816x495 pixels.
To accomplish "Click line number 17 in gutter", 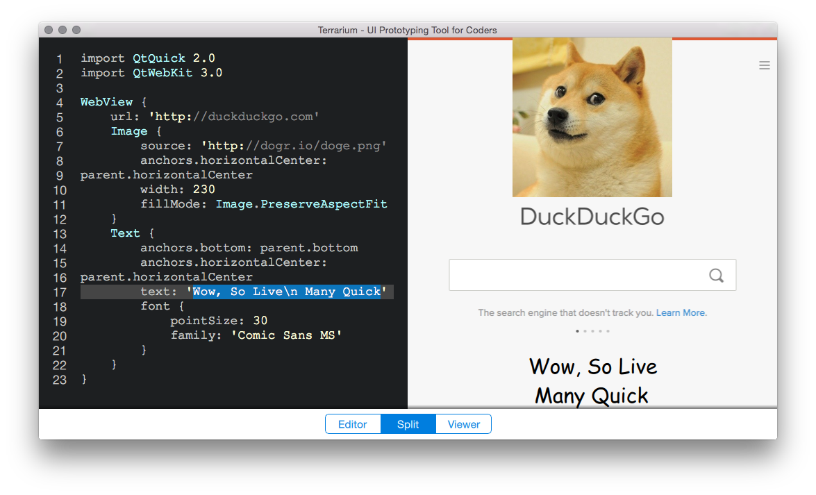I will tap(60, 292).
